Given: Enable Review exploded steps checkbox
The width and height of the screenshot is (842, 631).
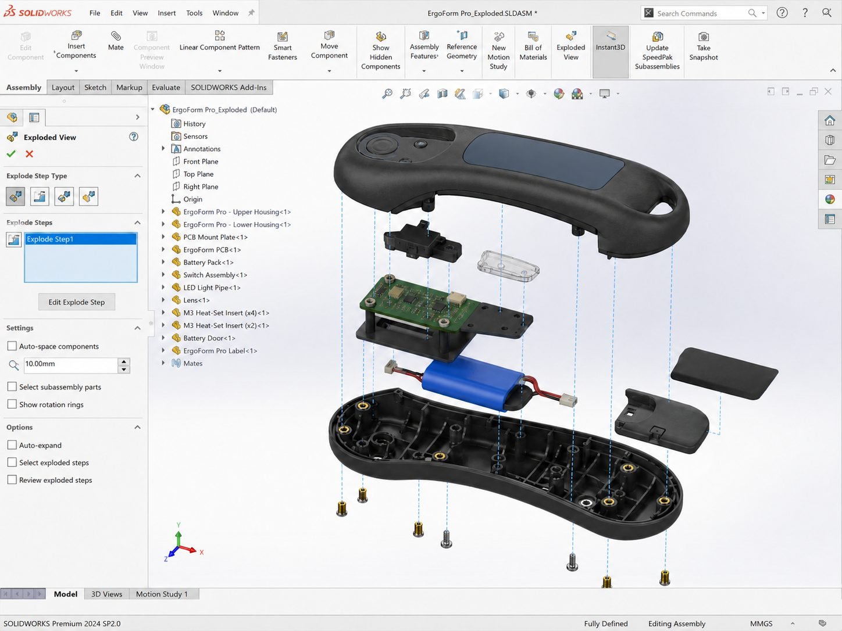Looking at the screenshot, I should point(12,480).
